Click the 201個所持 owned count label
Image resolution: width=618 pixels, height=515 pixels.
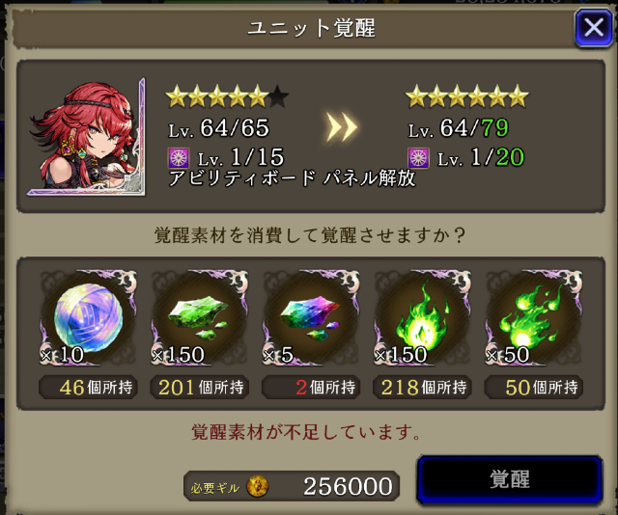click(200, 387)
